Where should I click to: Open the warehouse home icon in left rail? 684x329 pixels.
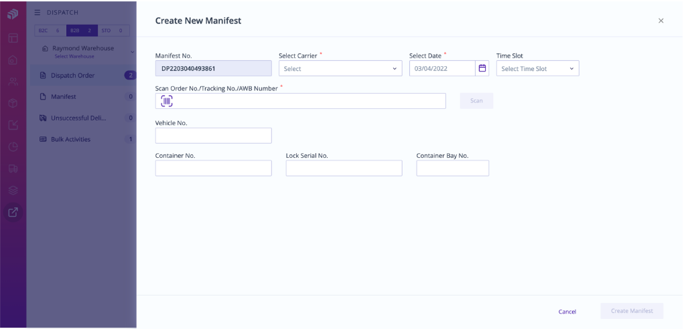13,60
